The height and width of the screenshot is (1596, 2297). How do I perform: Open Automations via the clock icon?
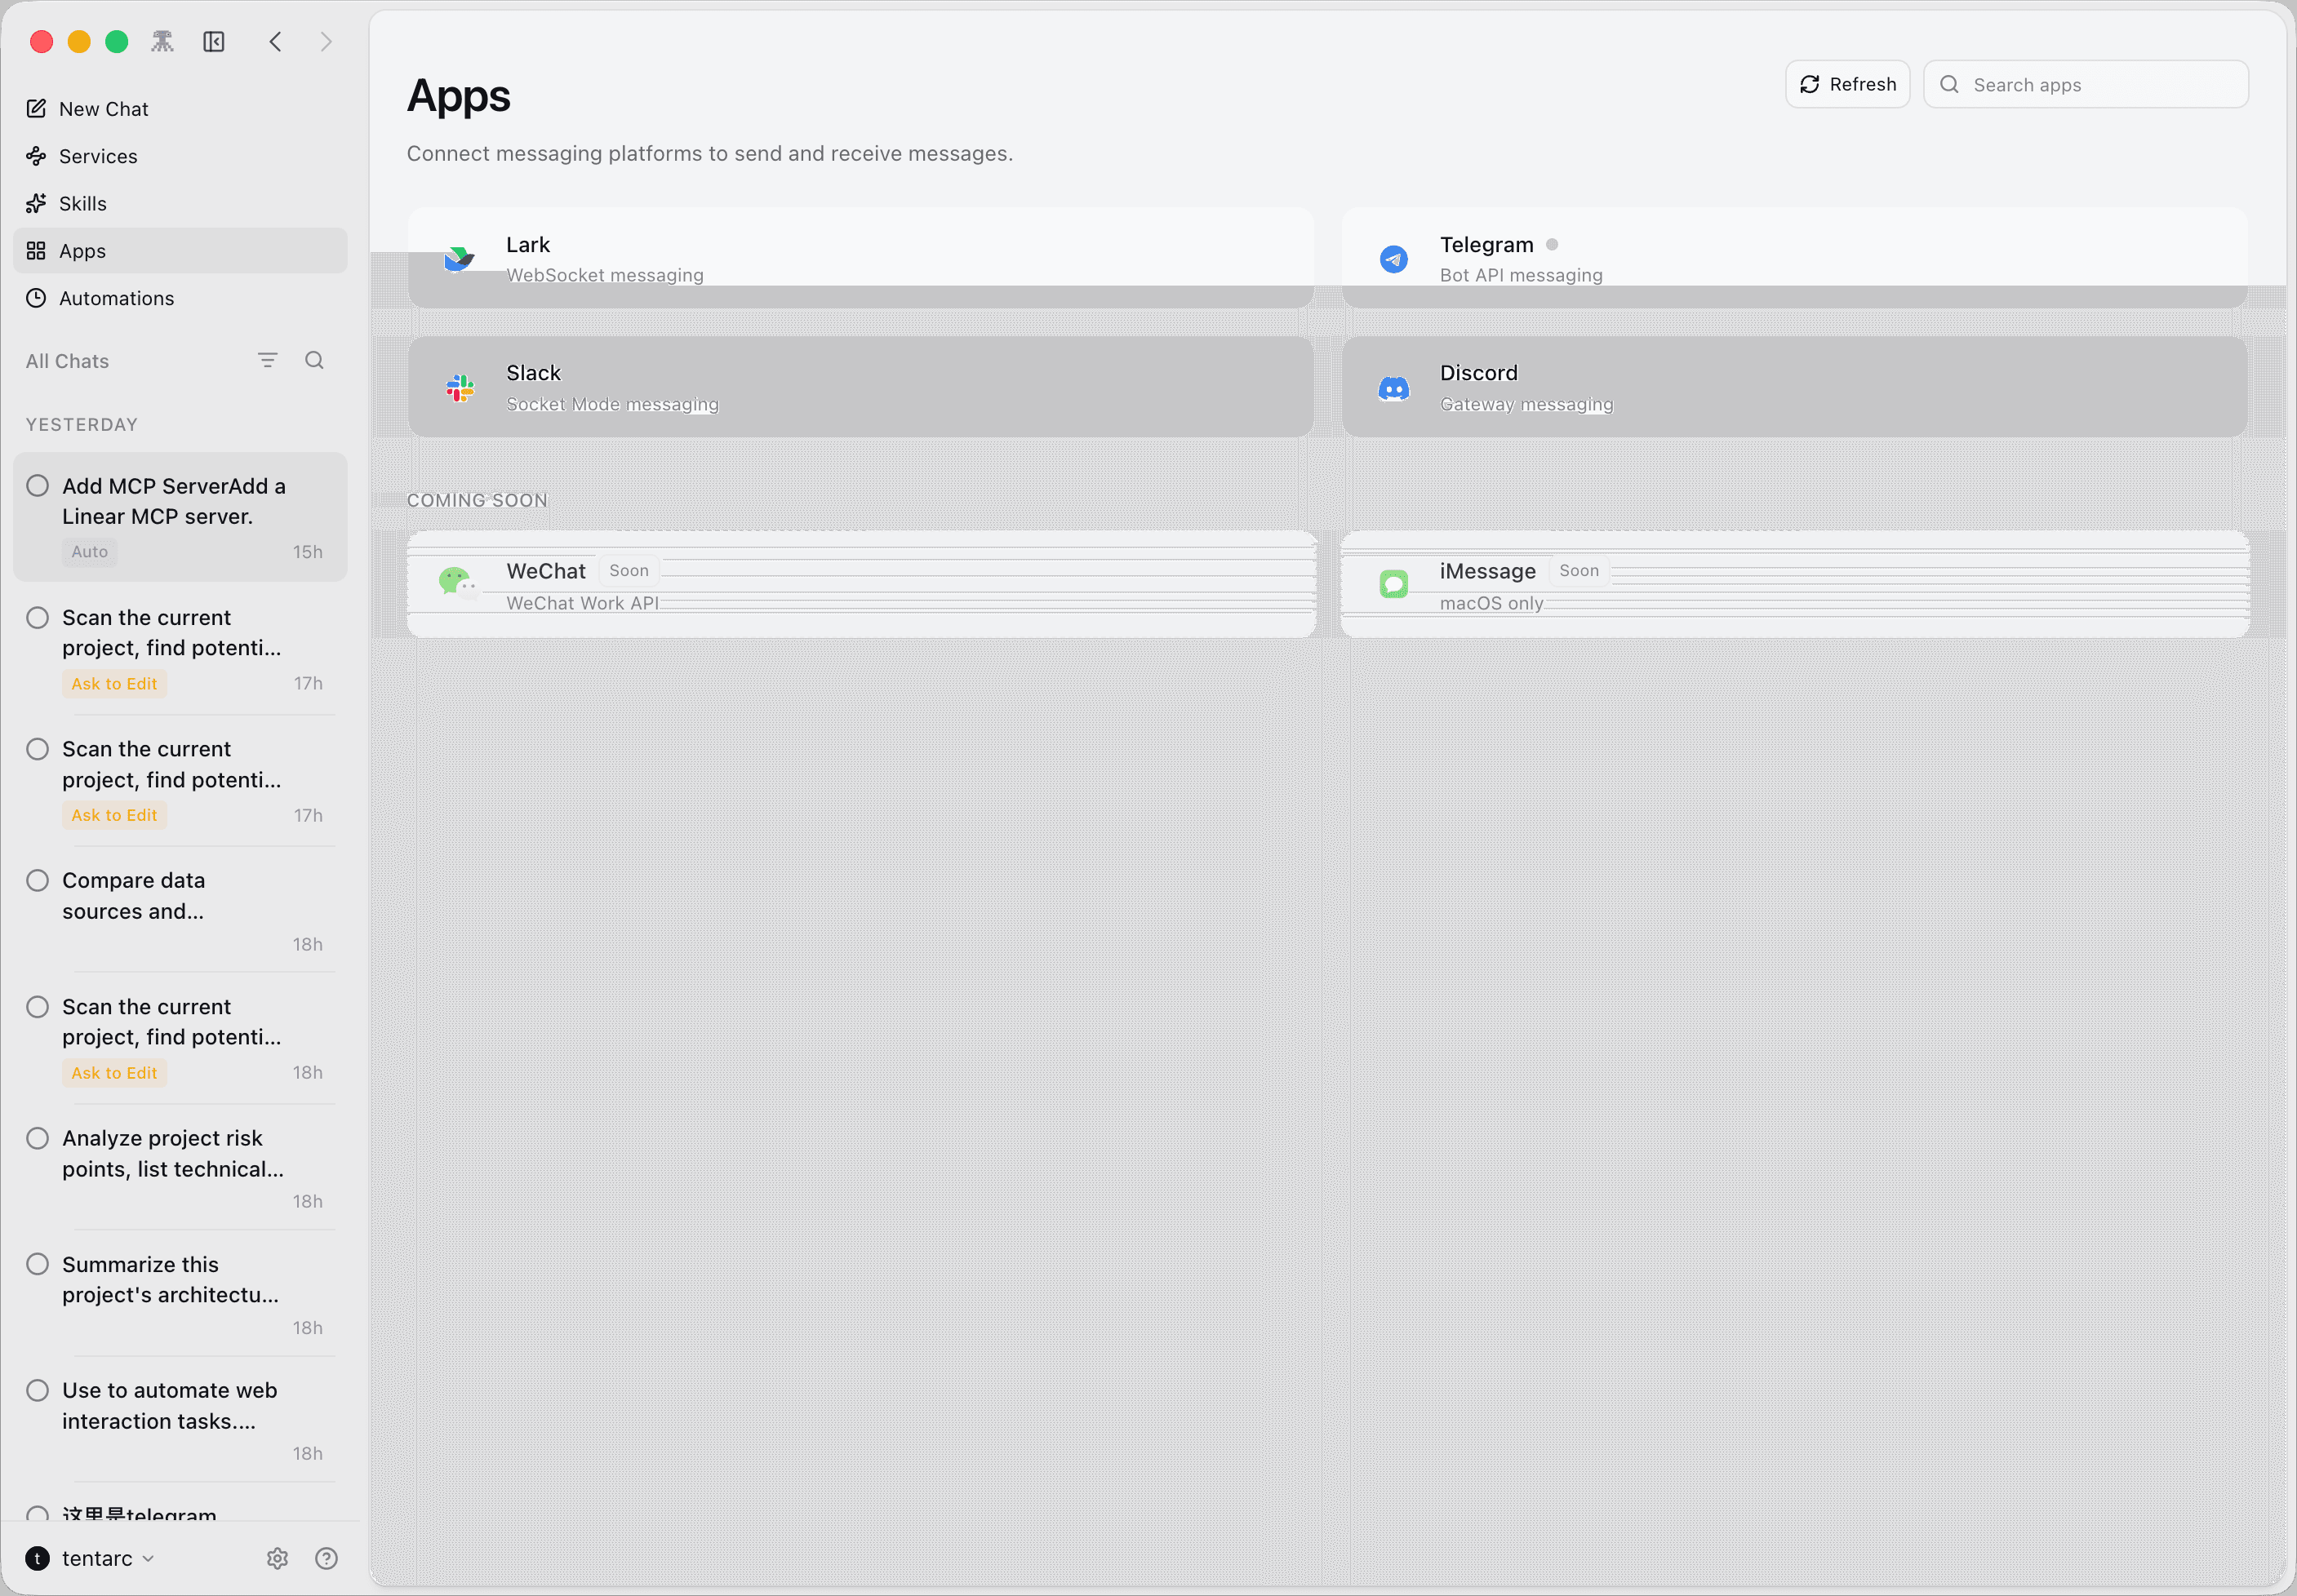pyautogui.click(x=37, y=298)
